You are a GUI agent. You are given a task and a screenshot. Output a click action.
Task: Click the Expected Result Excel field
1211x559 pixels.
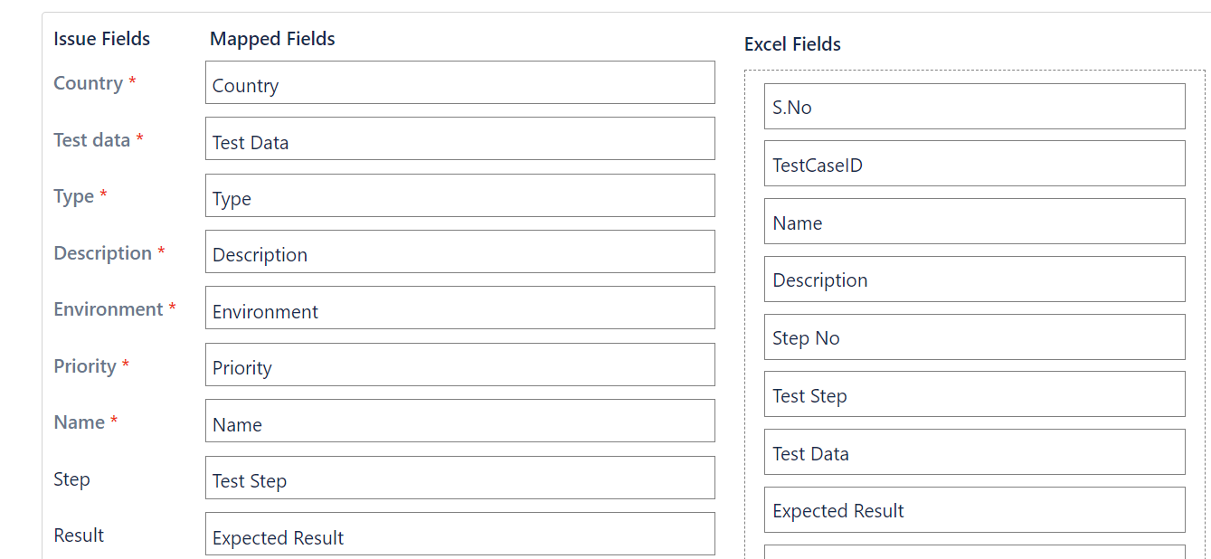point(974,510)
